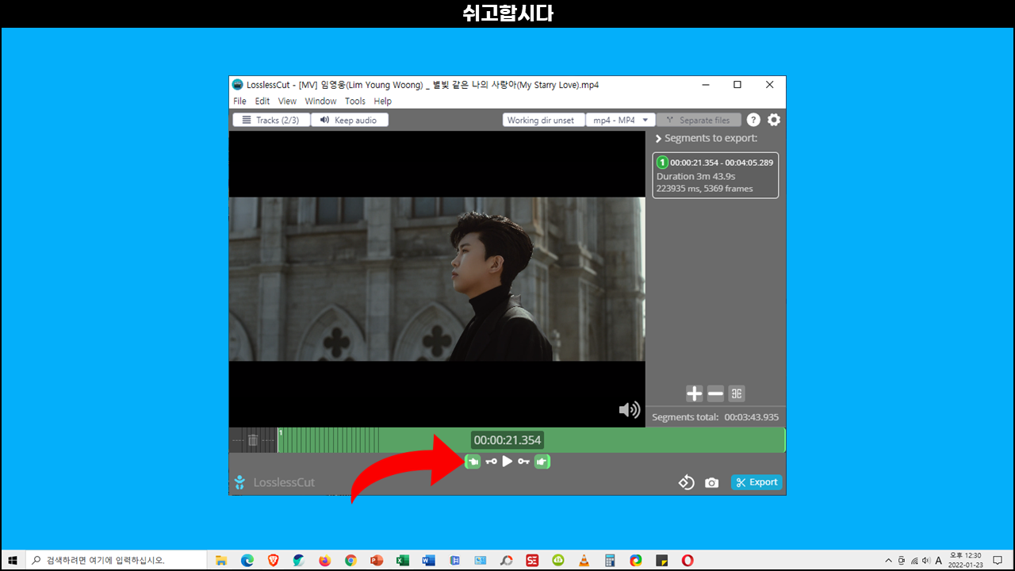Open the Tools menu
The image size is (1015, 571).
(355, 101)
